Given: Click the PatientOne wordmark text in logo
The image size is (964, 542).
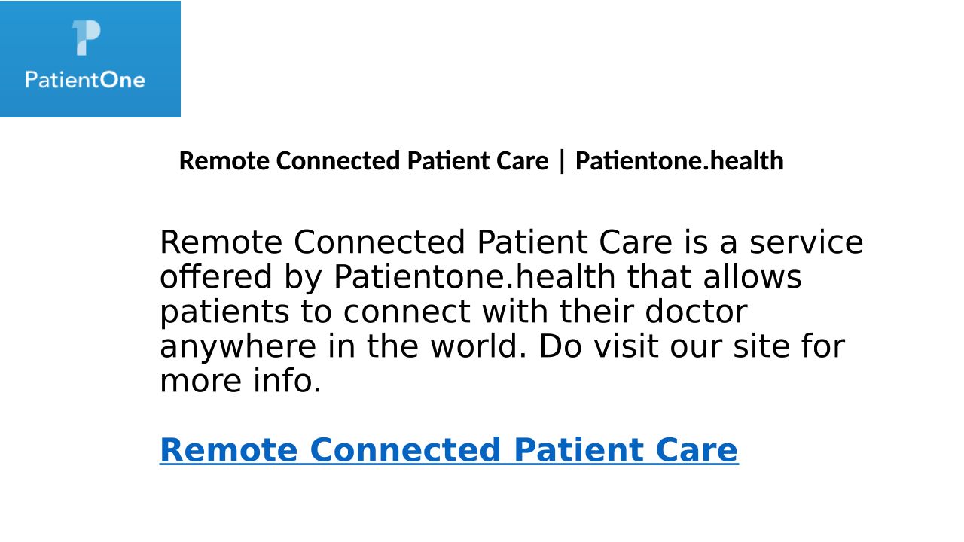Looking at the screenshot, I should (85, 80).
